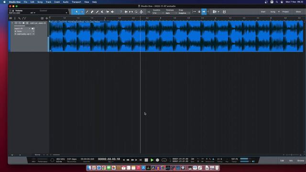Open the Apple menu
Viewport: 306px width, 172px height.
click(4, 2)
